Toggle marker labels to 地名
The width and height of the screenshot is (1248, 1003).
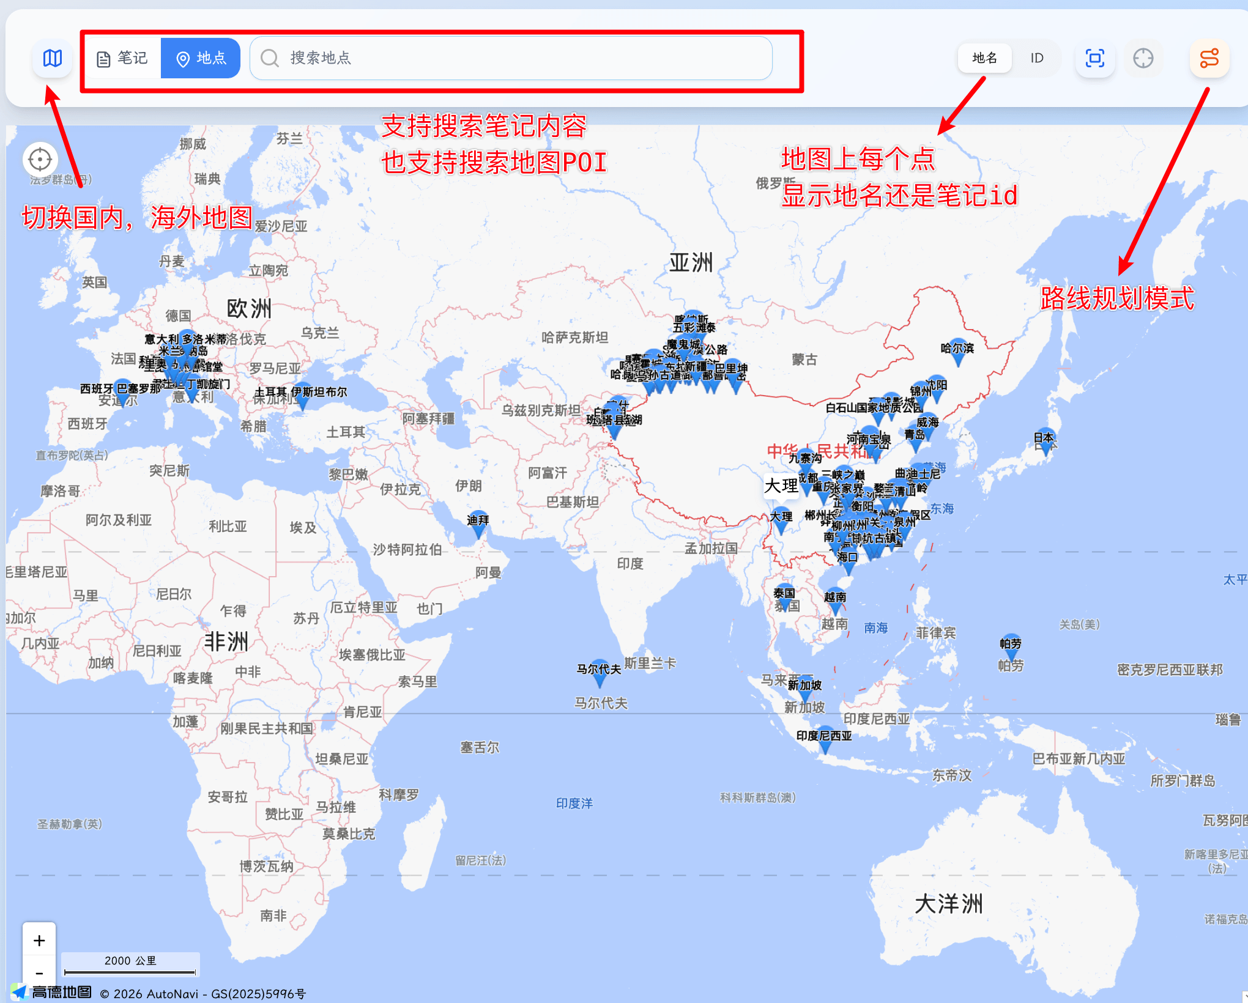click(984, 58)
